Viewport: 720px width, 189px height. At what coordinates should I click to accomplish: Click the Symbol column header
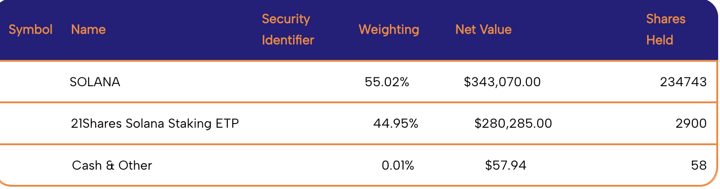click(x=30, y=30)
